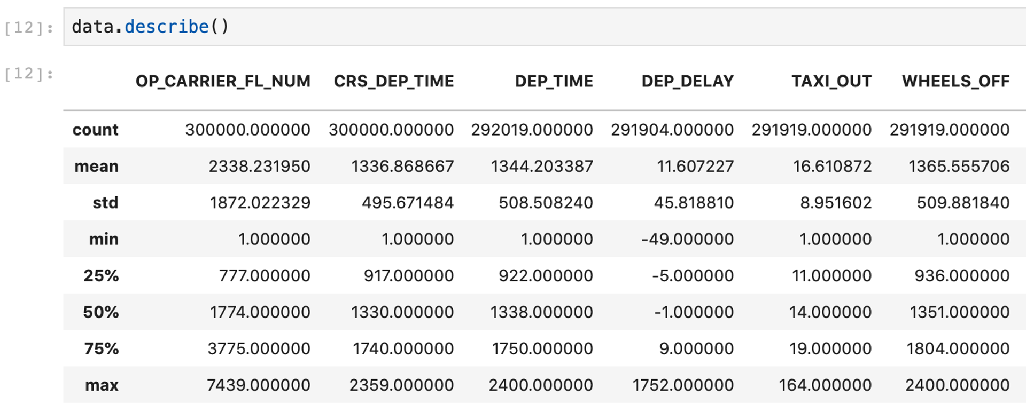The width and height of the screenshot is (1026, 412).
Task: Select the mean row label
Action: point(96,167)
